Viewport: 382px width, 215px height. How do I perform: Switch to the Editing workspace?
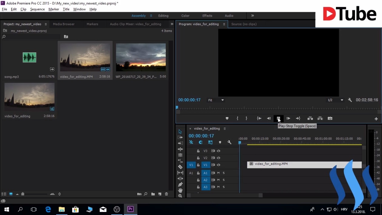[x=163, y=16]
